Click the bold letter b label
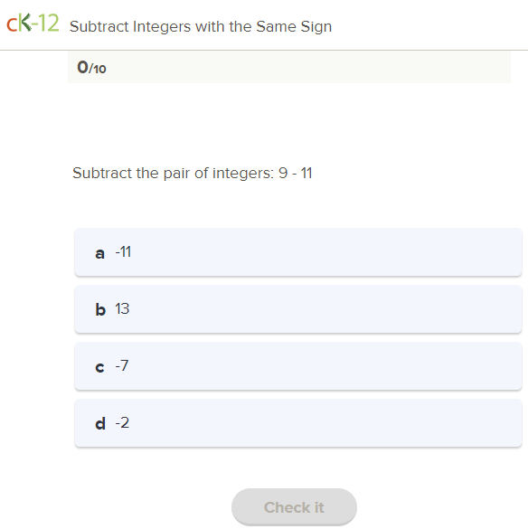Image resolution: width=528 pixels, height=529 pixels. [100, 309]
